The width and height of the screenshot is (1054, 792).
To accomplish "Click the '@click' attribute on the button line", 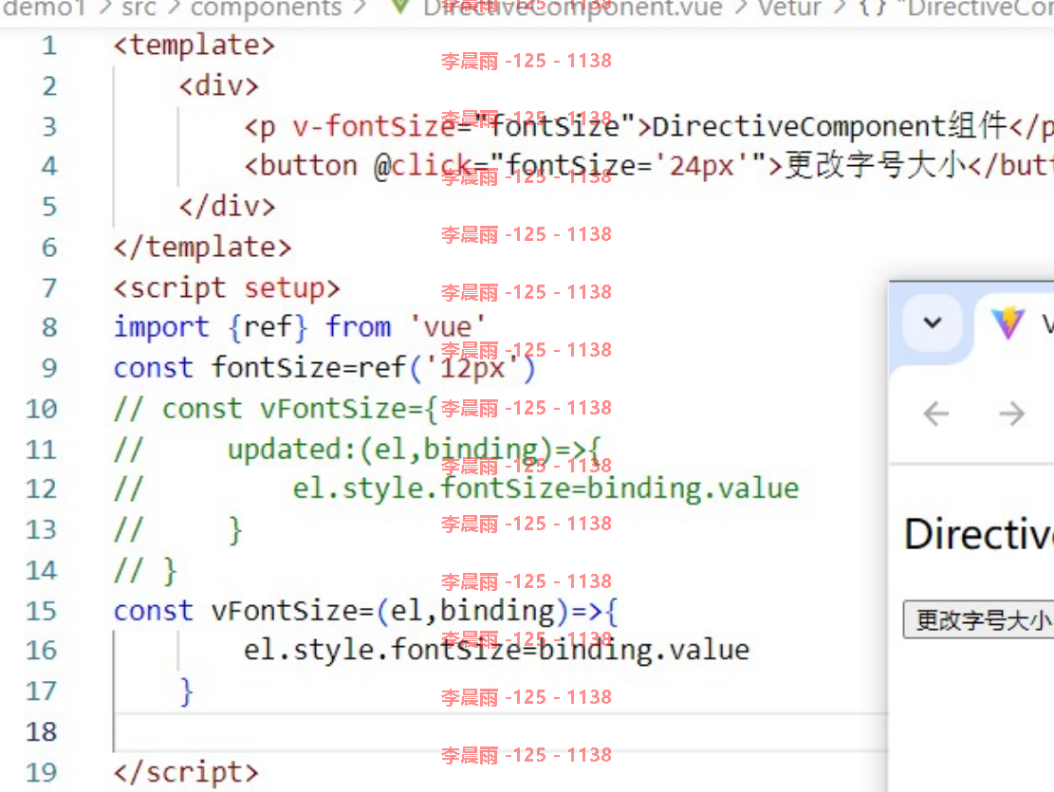I will click(x=423, y=166).
